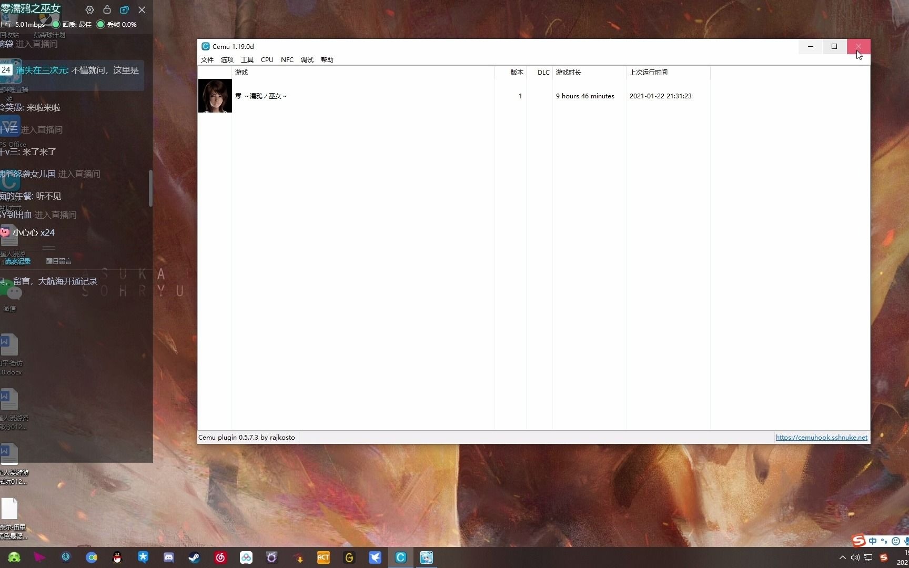The image size is (909, 568).
Task: Open the blue asterisk chat app in taskbar
Action: click(143, 557)
